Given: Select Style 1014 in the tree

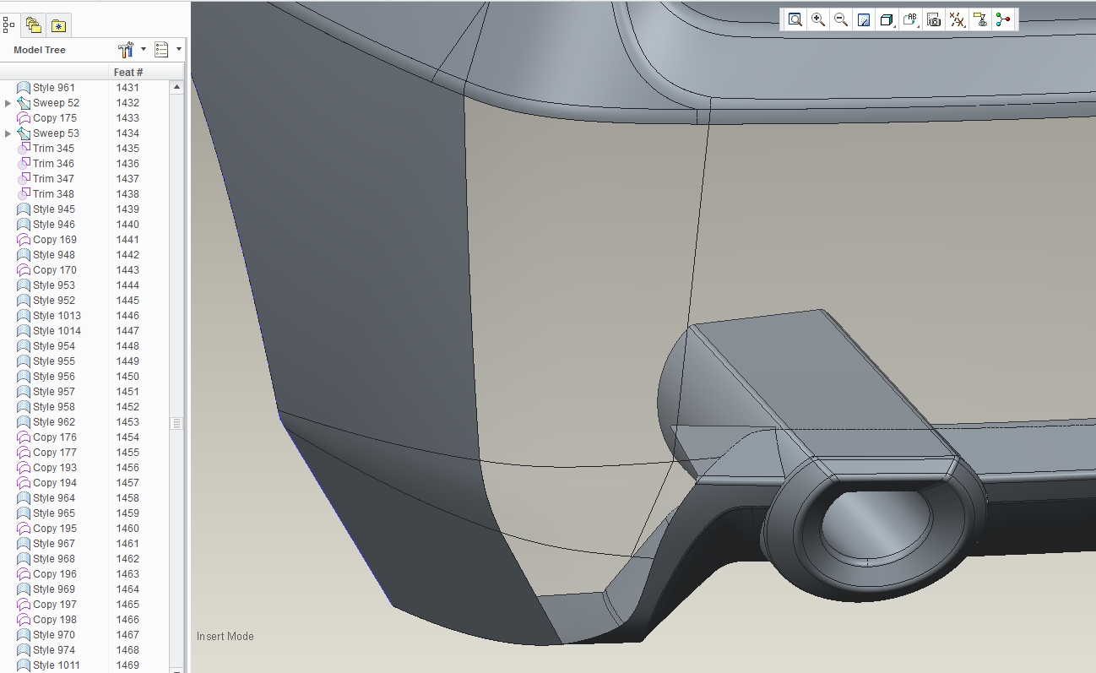Looking at the screenshot, I should point(57,331).
